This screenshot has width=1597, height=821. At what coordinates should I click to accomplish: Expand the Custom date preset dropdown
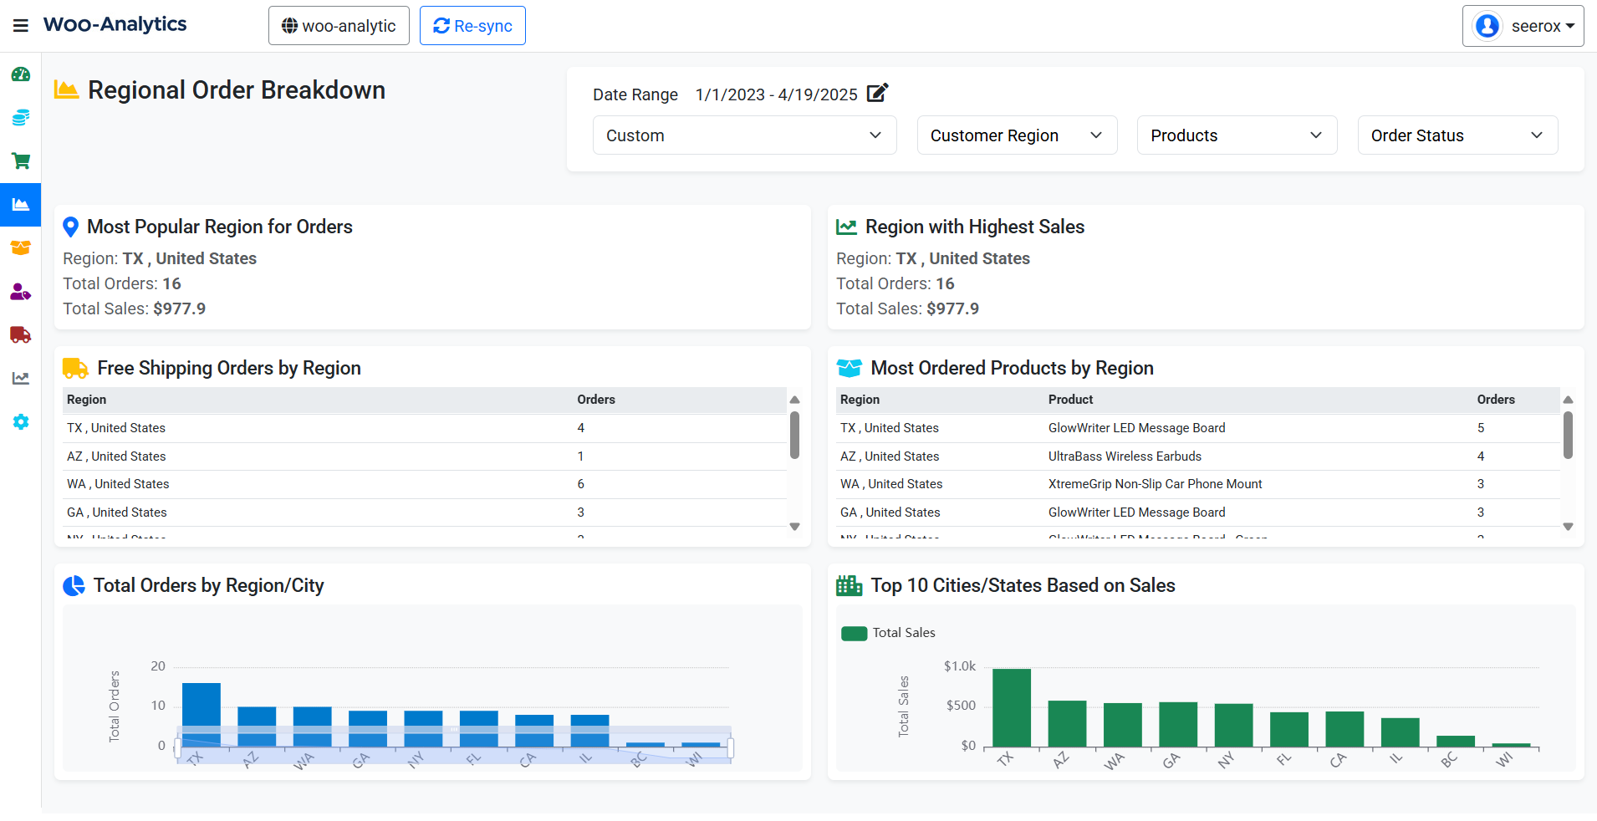pyautogui.click(x=744, y=135)
